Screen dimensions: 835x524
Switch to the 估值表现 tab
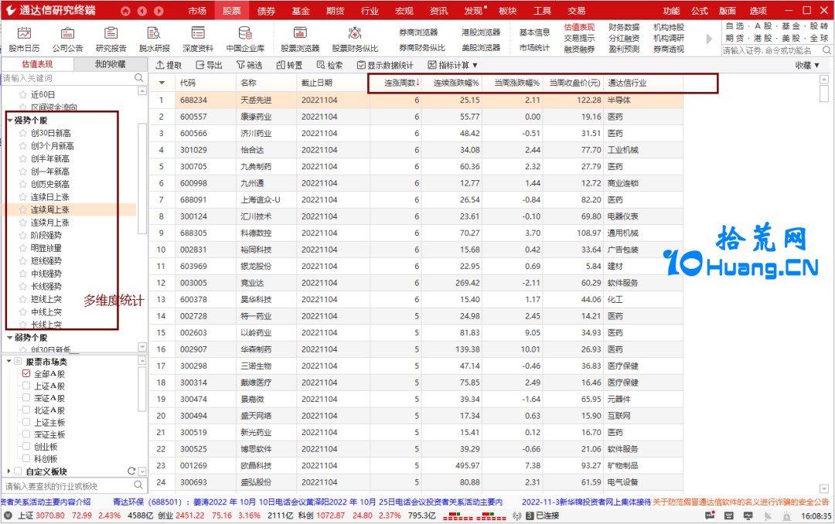click(37, 64)
